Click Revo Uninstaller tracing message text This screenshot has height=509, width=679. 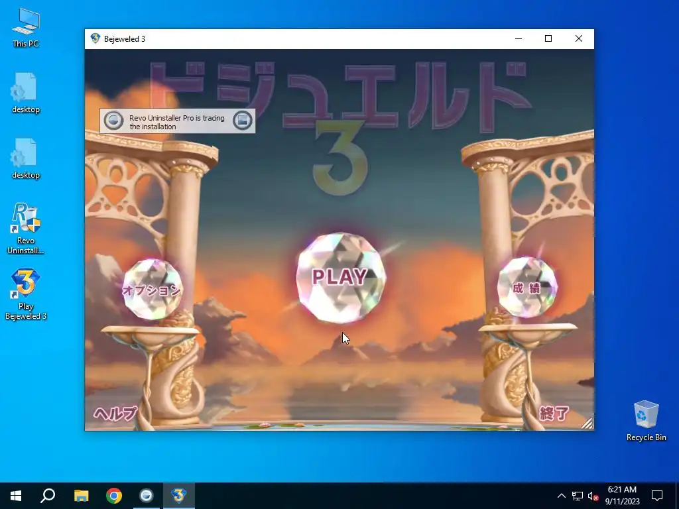176,122
